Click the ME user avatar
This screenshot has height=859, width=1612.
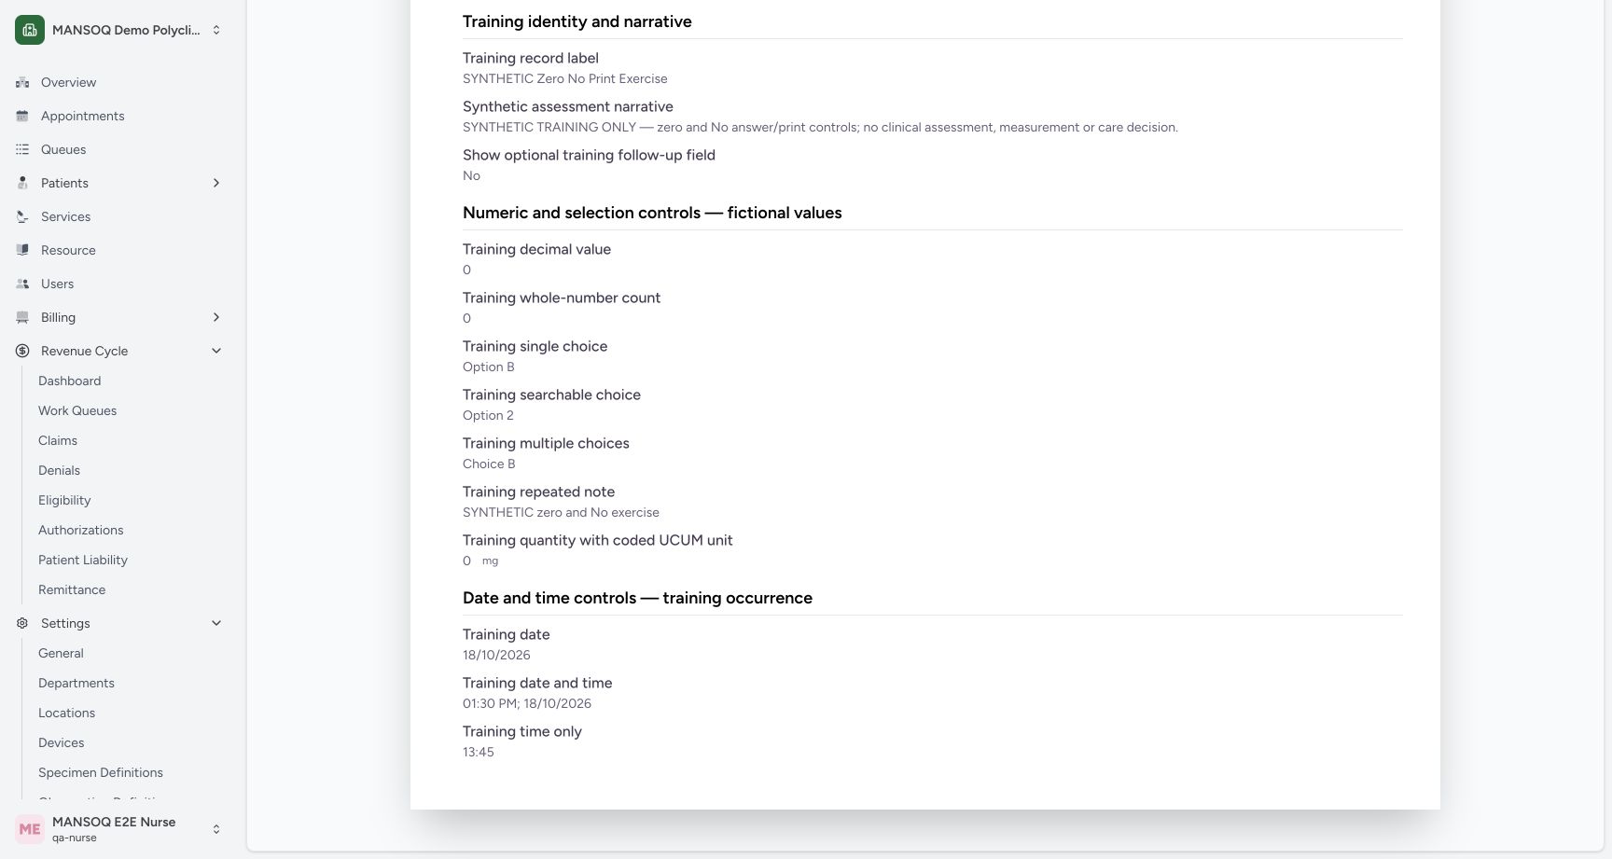click(30, 829)
